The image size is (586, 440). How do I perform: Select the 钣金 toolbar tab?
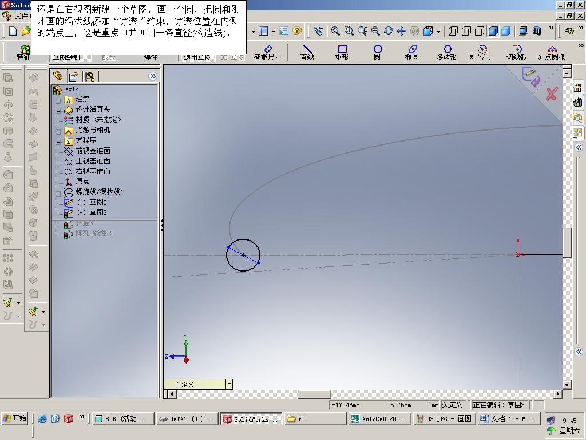point(108,57)
